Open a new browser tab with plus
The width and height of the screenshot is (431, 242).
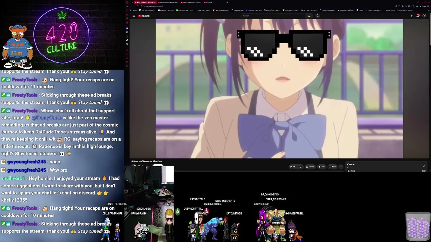click(x=227, y=2)
